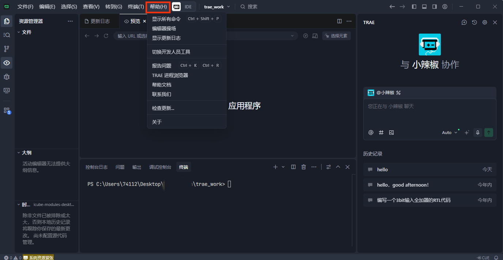Image resolution: width=503 pixels, height=260 pixels.
Task: Open the Auto model selector dropdown
Action: click(450, 133)
